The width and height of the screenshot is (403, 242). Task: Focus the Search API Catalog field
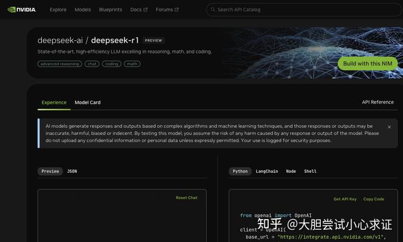[x=304, y=10]
